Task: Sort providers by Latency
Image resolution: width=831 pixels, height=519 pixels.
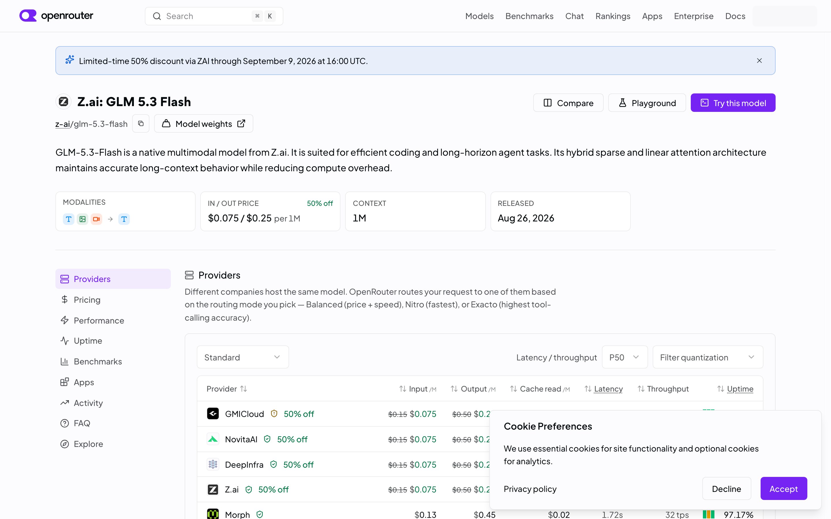Action: pyautogui.click(x=603, y=389)
